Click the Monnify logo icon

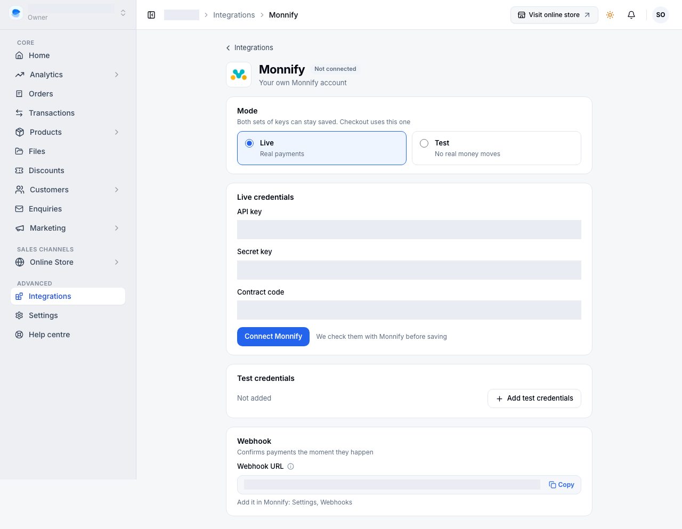click(239, 75)
